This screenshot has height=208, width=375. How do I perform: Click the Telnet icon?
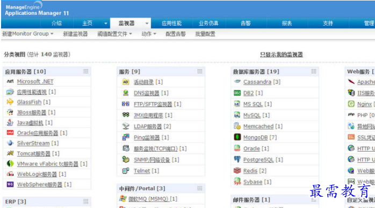(x=126, y=171)
